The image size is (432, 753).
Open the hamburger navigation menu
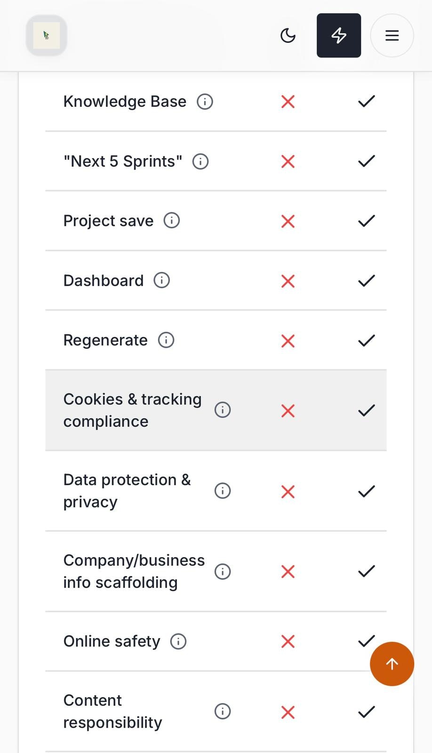pos(392,36)
